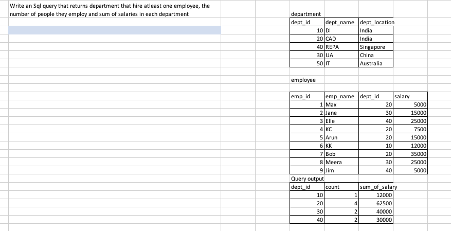
Task: Select the 'employee' table title cell
Action: tap(307, 80)
